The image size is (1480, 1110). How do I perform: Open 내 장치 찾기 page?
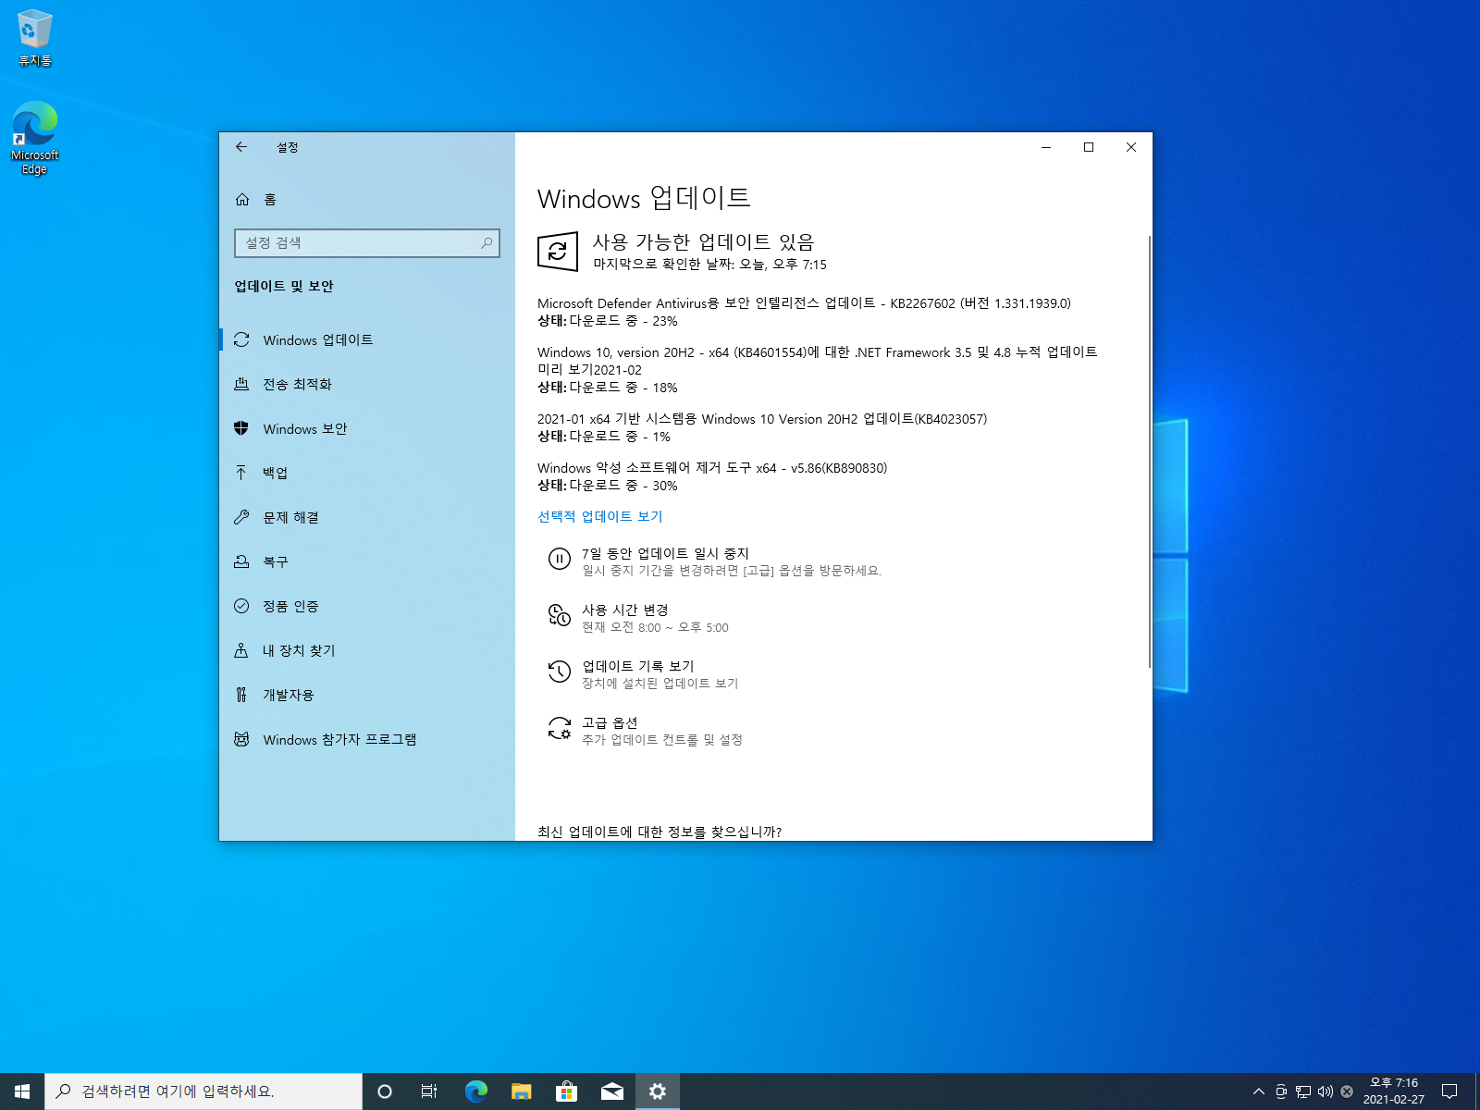366,651
